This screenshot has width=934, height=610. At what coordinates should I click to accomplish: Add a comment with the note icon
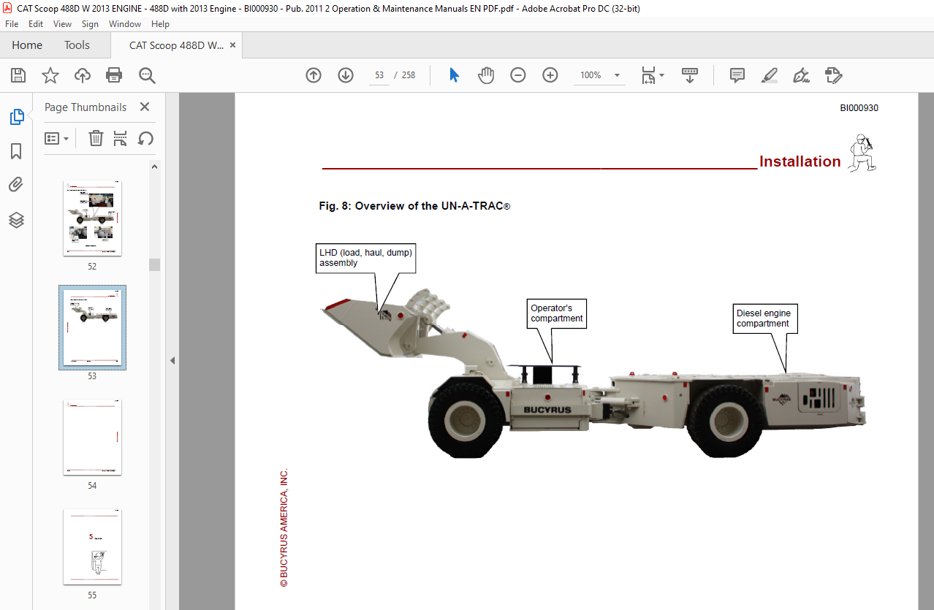click(x=737, y=75)
